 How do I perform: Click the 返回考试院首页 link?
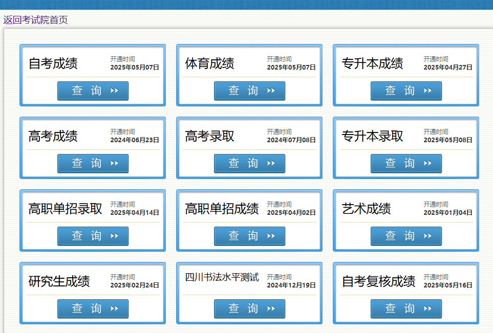[35, 20]
